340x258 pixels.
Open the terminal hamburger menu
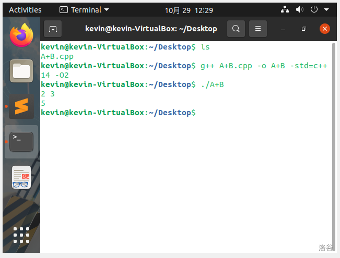tap(257, 29)
